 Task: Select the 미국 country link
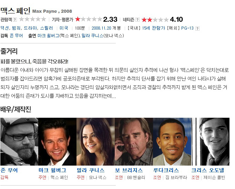pos(64,28)
